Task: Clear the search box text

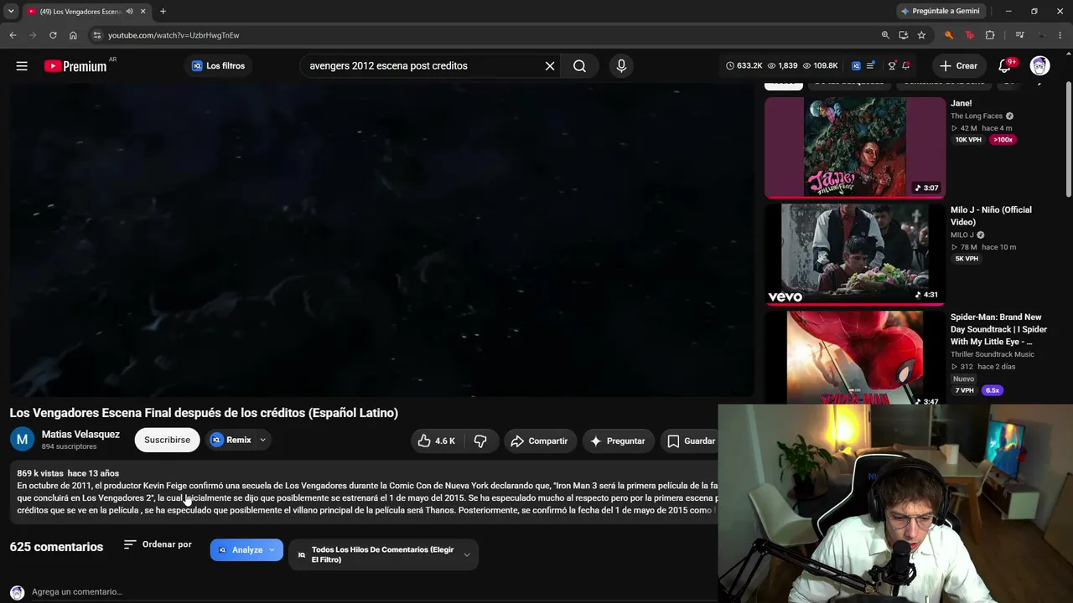Action: coord(550,66)
